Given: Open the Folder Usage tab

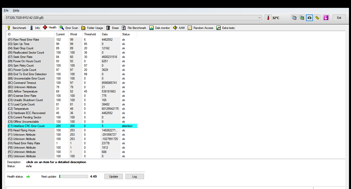Looking at the screenshot, I should point(92,28).
